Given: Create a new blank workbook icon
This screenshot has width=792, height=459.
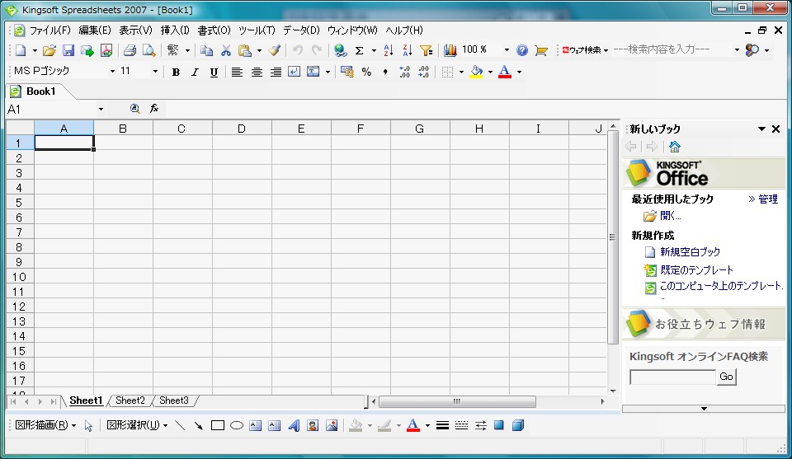Looking at the screenshot, I should 21,50.
